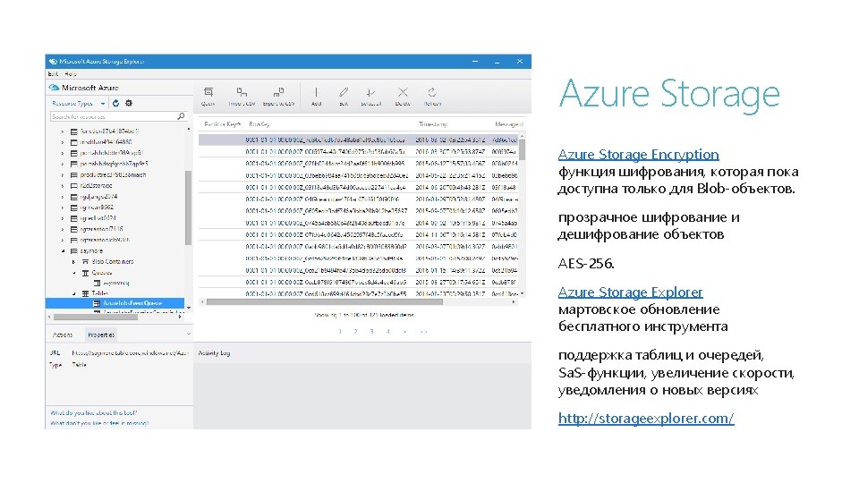Click the Queues node icon
859x483 pixels.
point(86,273)
